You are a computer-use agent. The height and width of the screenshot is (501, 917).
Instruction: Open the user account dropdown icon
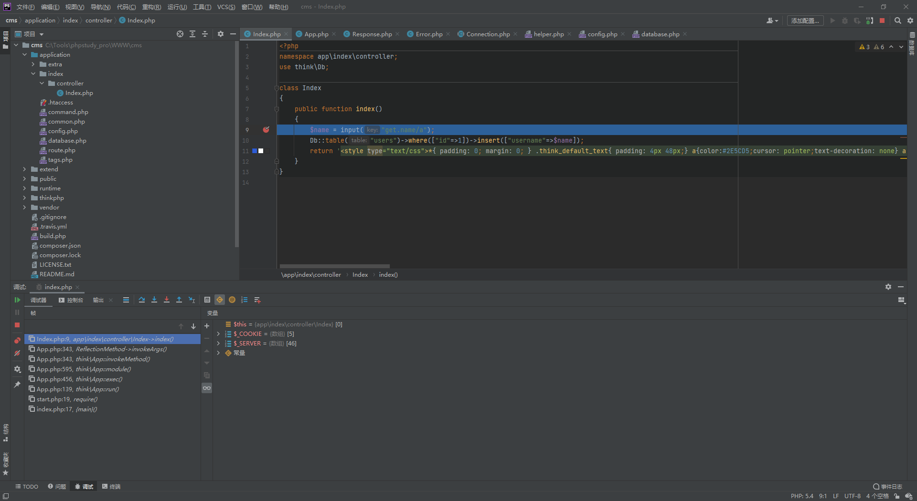[772, 21]
